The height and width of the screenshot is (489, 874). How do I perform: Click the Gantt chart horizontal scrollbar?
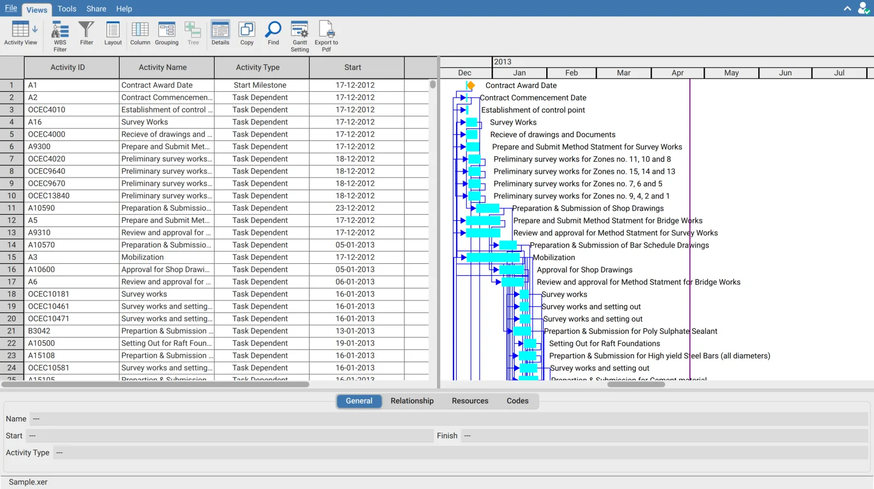[636, 384]
